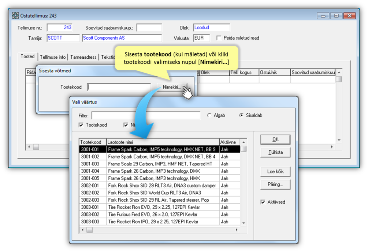Select the Sisaldab radio option

(x=241, y=115)
